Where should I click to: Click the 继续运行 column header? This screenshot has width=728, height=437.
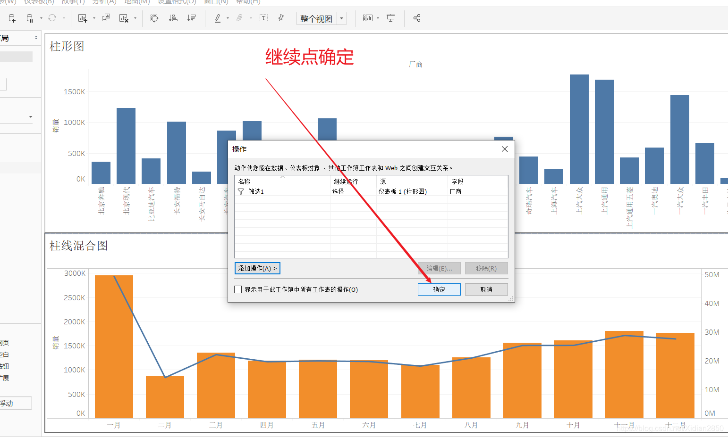(x=353, y=181)
